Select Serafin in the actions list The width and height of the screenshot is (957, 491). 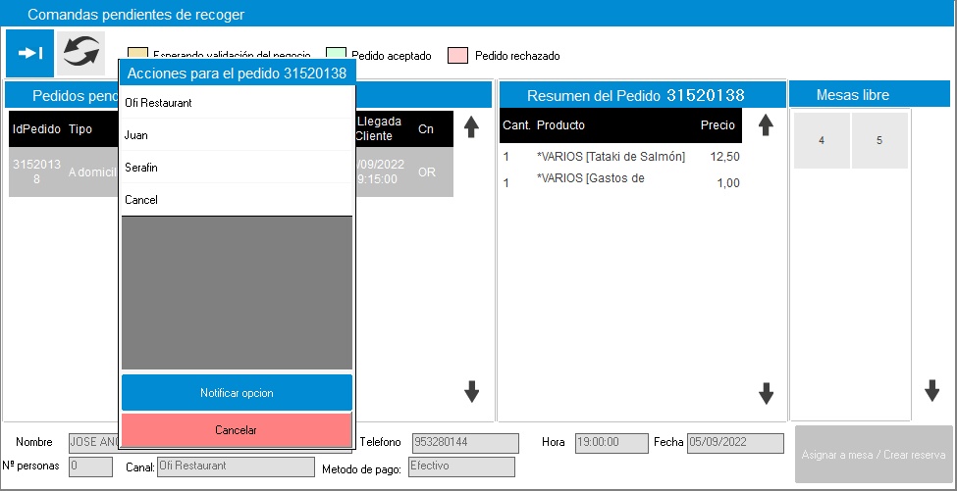(236, 168)
